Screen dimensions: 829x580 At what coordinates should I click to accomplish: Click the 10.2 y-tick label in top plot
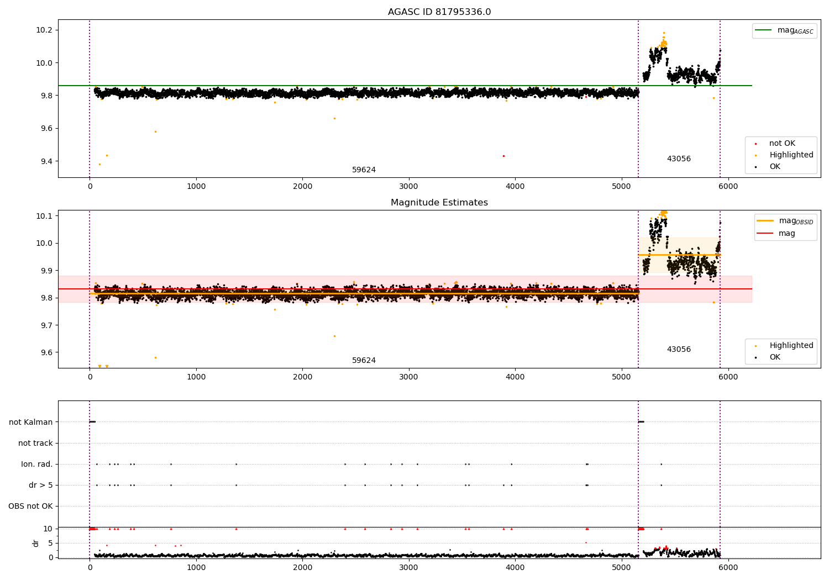coord(44,30)
